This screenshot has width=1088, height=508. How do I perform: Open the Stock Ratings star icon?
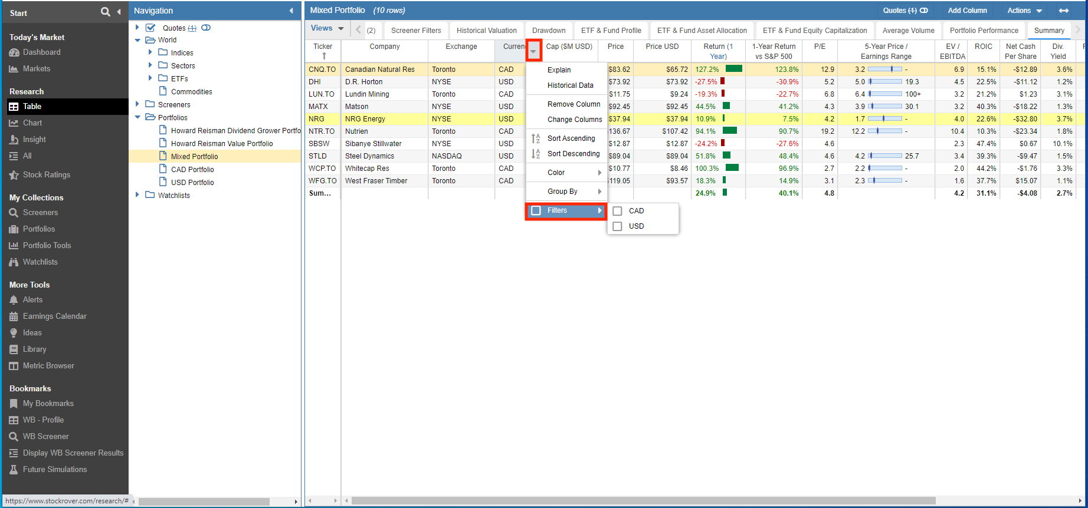pos(14,175)
